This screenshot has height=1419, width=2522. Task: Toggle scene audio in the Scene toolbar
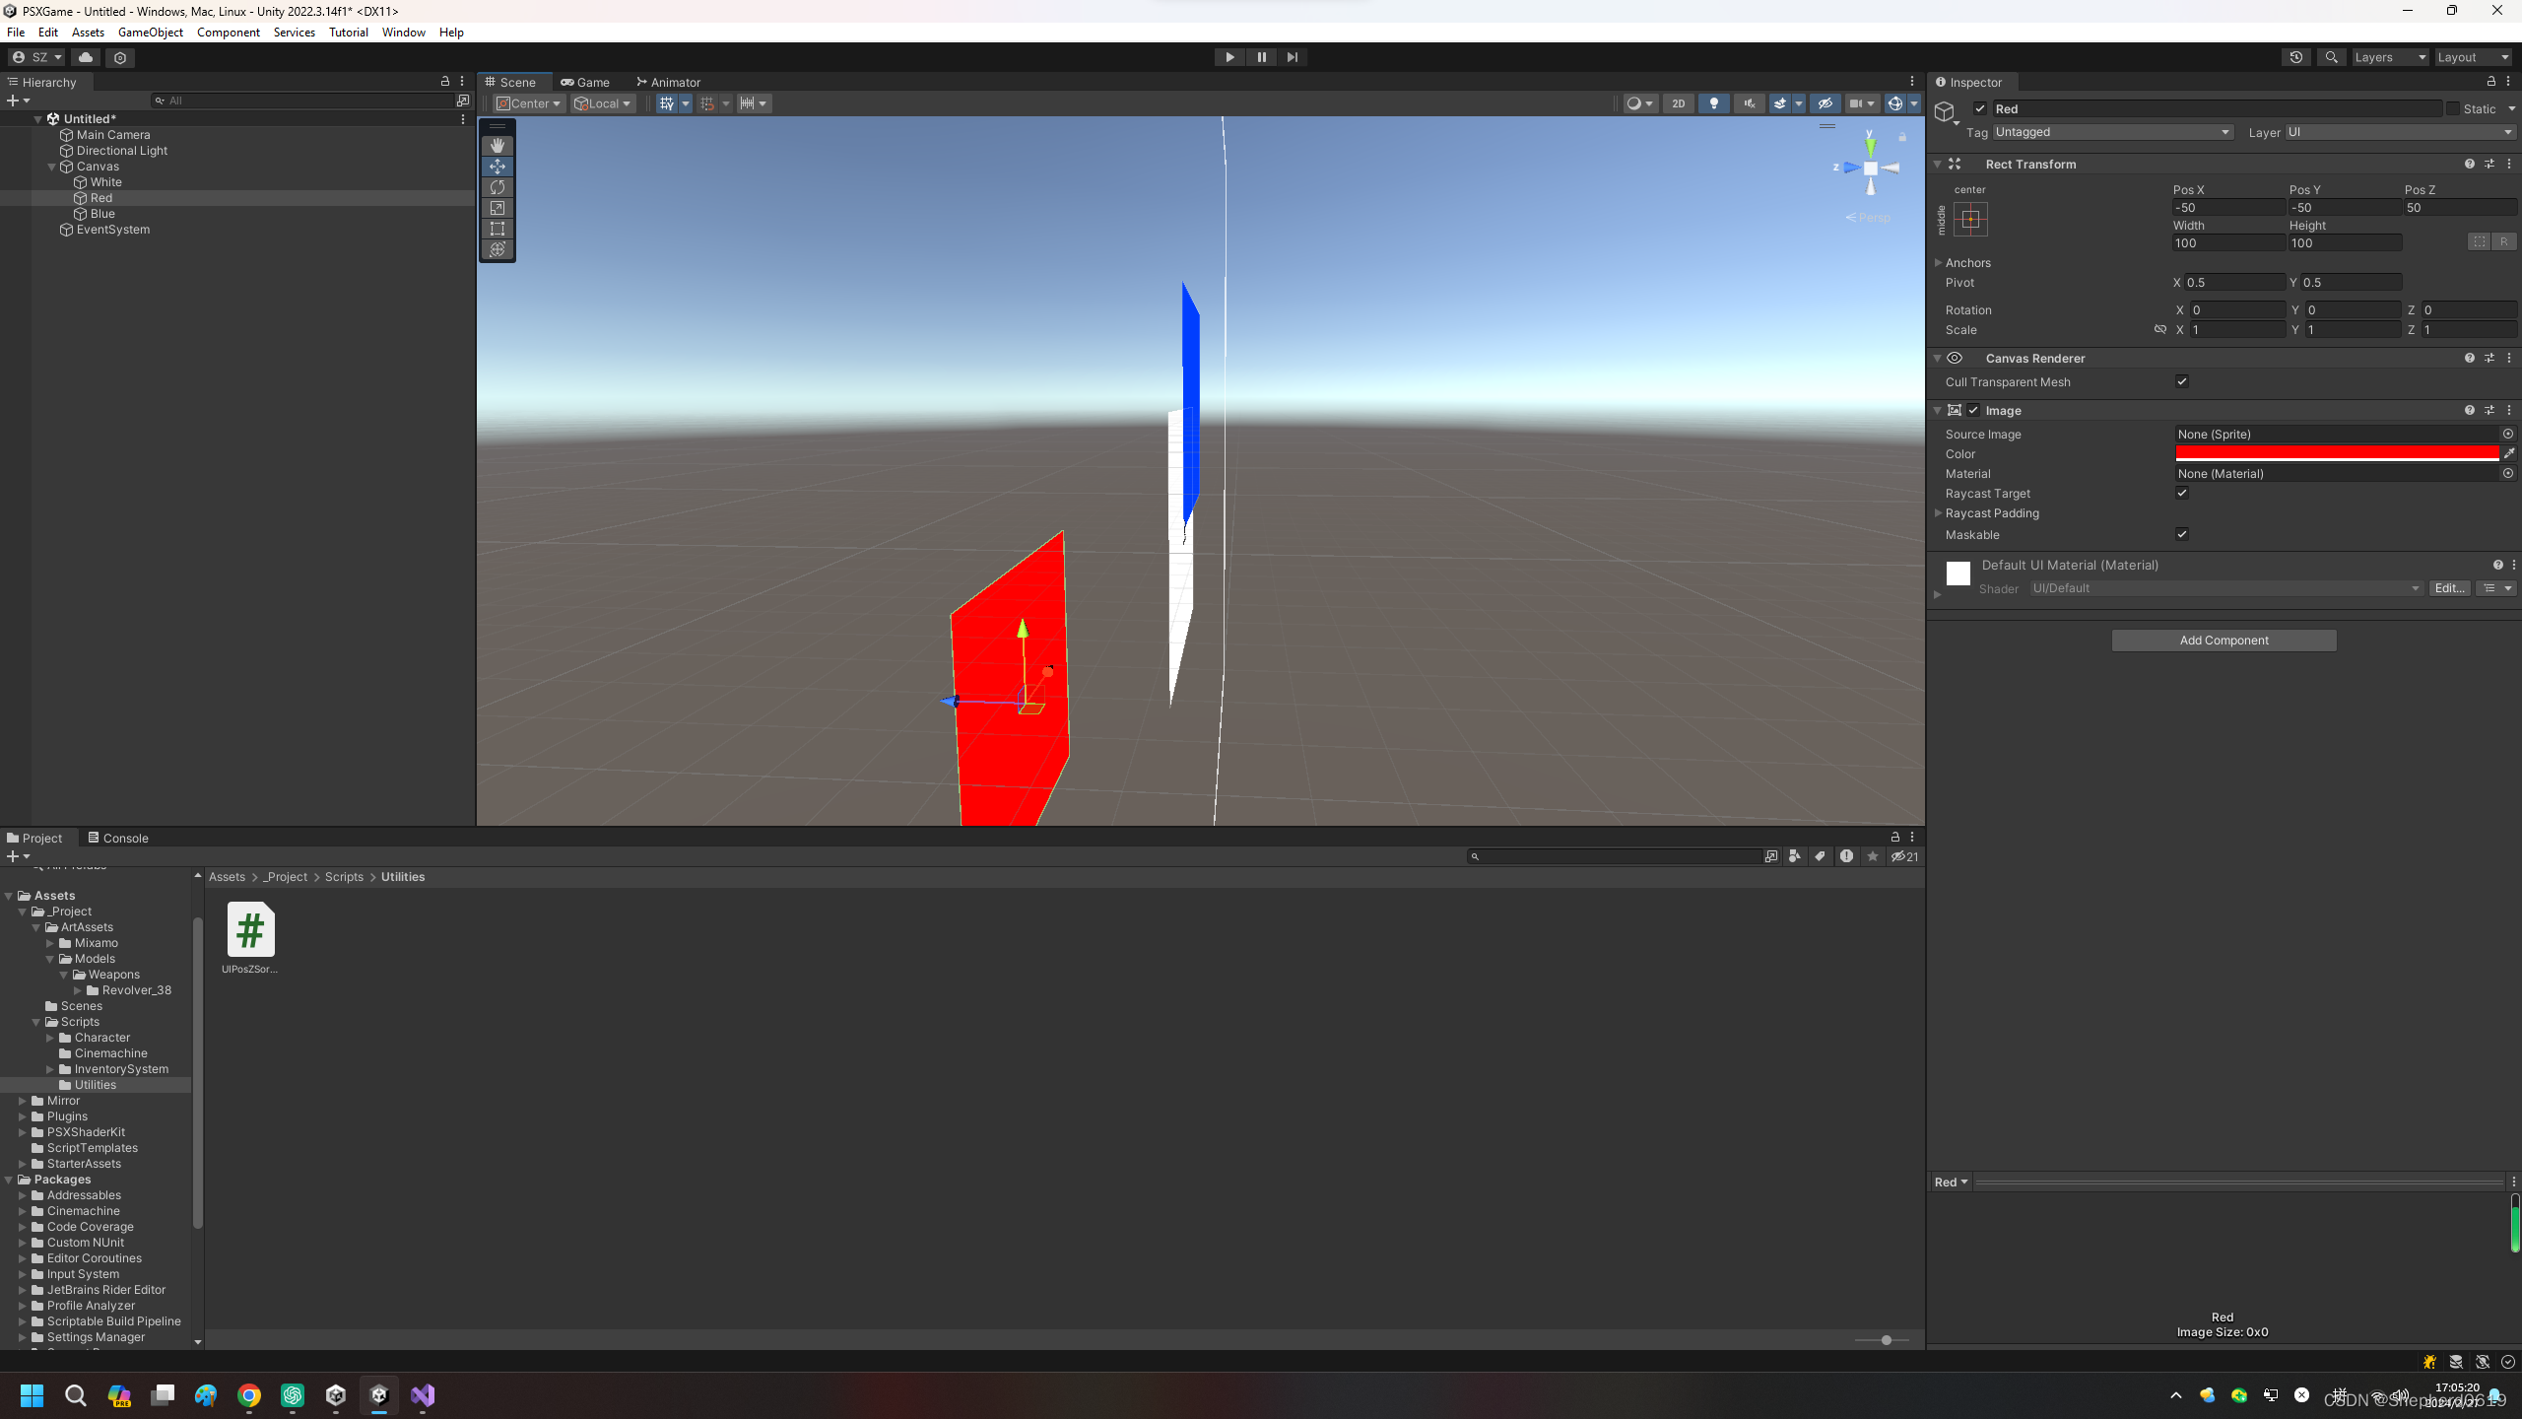1749,103
